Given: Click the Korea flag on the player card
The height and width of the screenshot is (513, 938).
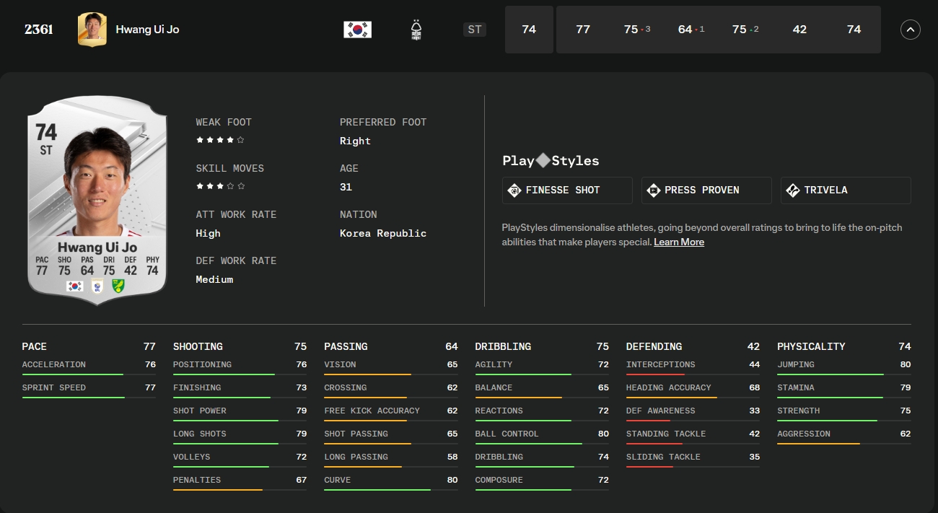Looking at the screenshot, I should (x=74, y=286).
